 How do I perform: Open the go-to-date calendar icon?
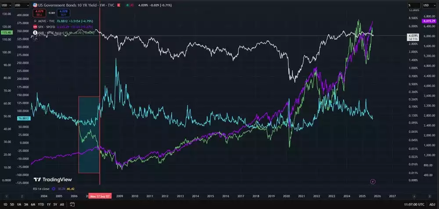click(x=72, y=205)
